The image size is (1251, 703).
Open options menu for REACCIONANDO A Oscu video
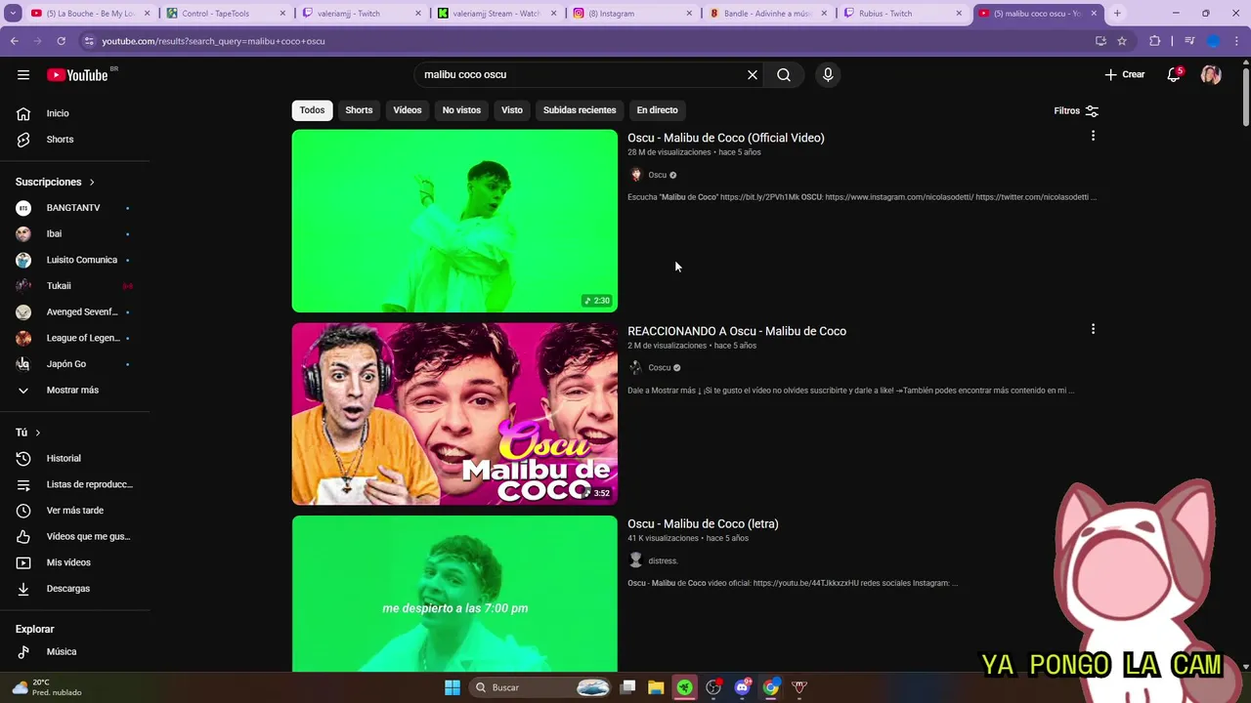(x=1093, y=329)
